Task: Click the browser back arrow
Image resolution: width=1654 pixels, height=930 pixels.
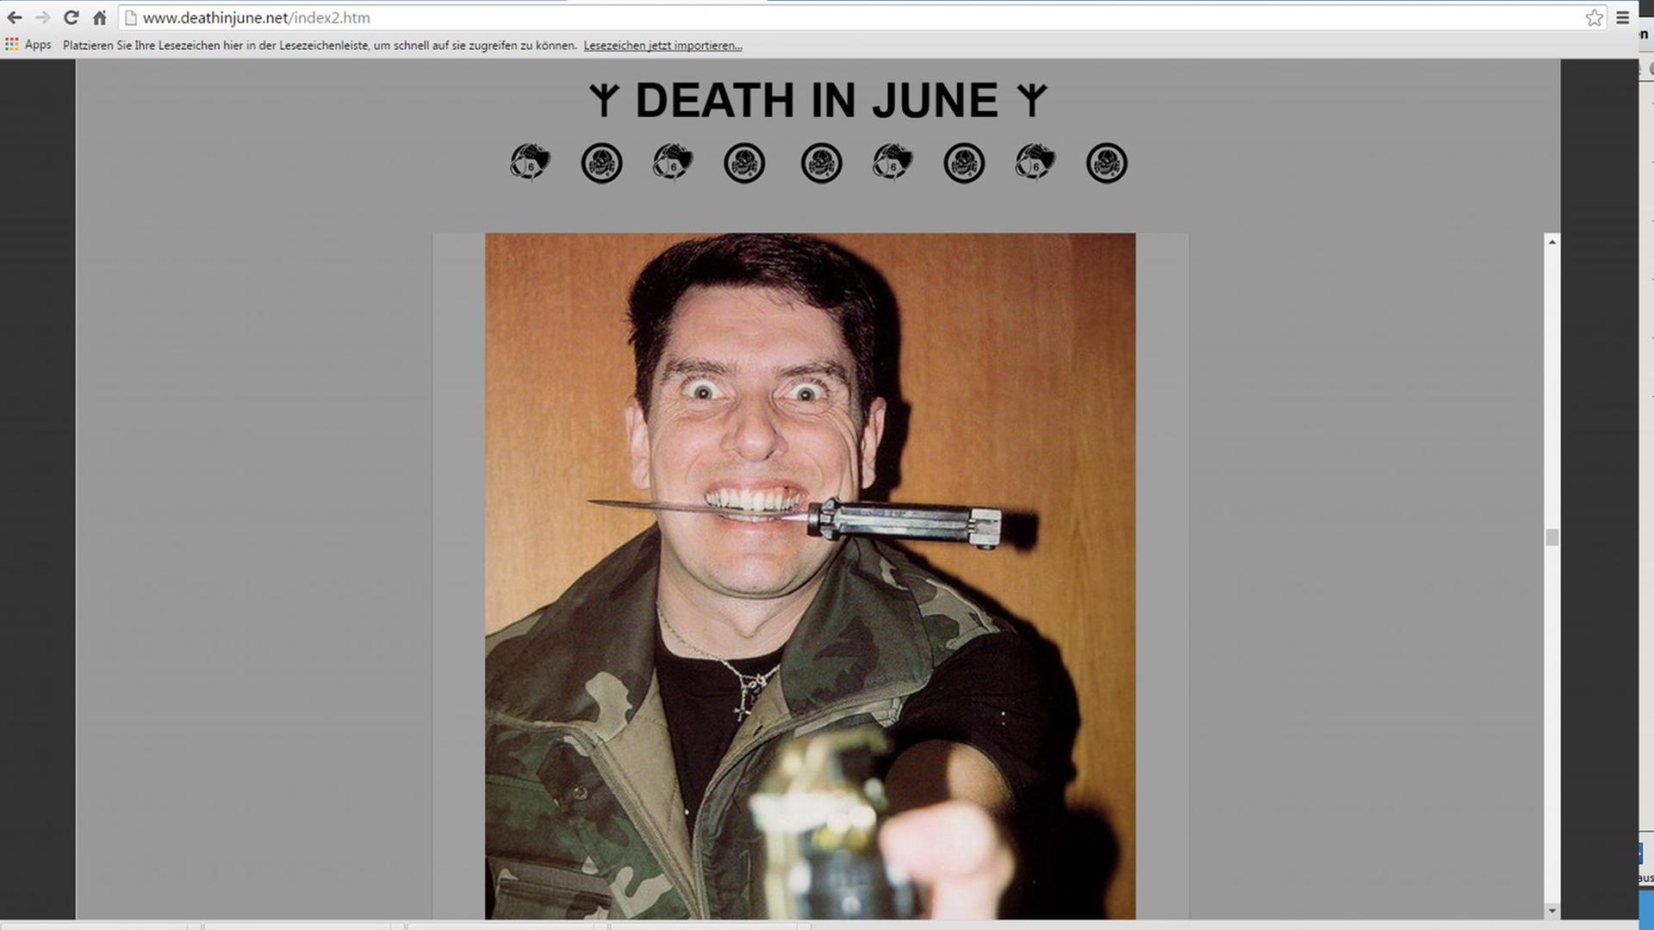Action: (x=15, y=17)
